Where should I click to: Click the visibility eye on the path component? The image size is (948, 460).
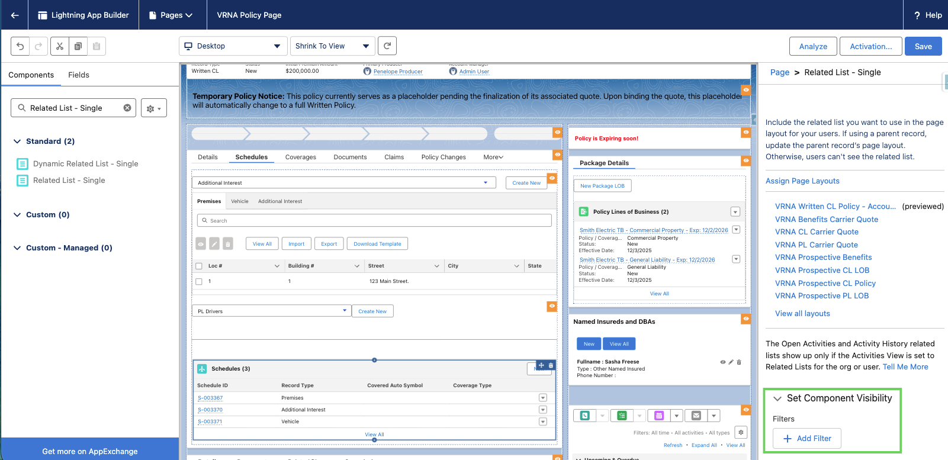pos(557,133)
